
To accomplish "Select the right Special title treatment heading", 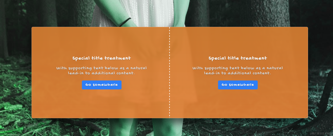I will tap(238, 58).
